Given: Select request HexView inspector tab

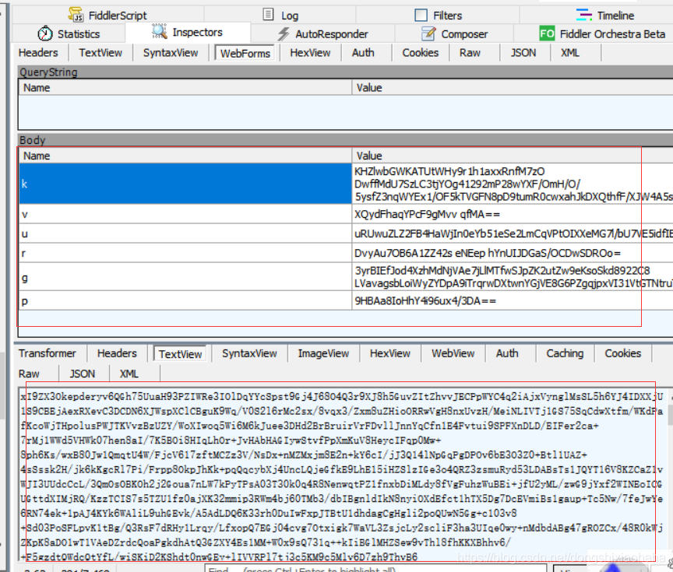Looking at the screenshot, I should point(310,53).
